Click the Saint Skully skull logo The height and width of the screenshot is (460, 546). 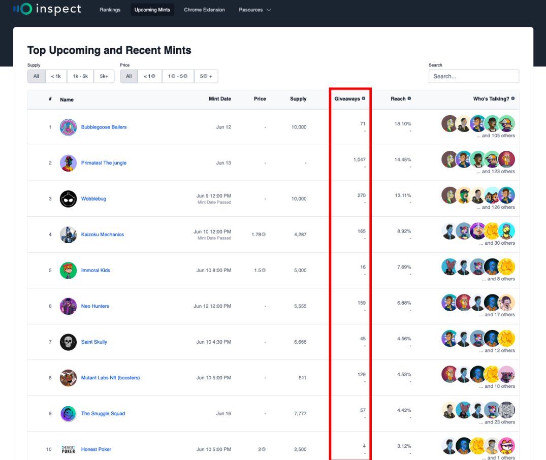pyautogui.click(x=68, y=342)
